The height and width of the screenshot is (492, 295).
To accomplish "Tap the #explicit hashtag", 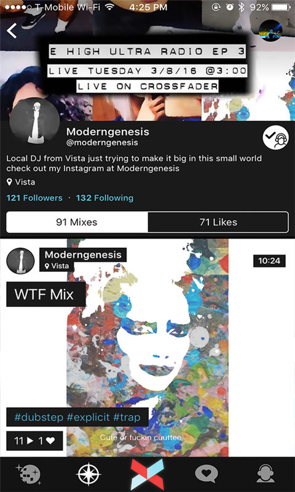I will click(x=88, y=418).
